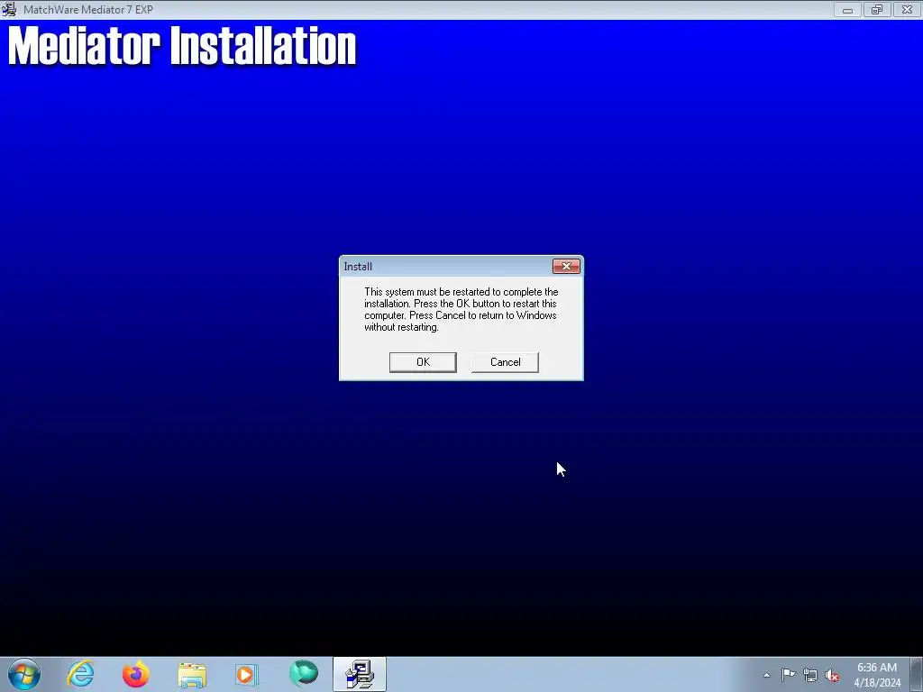Launch Windows Media Player from taskbar
Screen dimensions: 923x692
[247, 674]
